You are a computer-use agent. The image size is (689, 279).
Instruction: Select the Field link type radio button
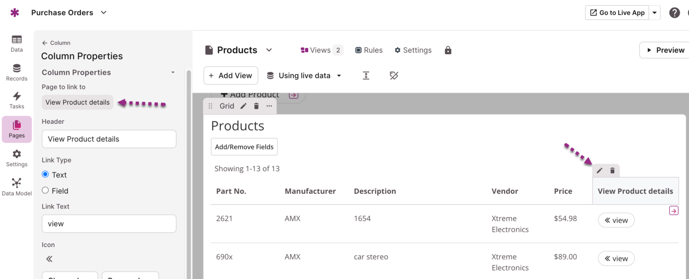pos(45,190)
